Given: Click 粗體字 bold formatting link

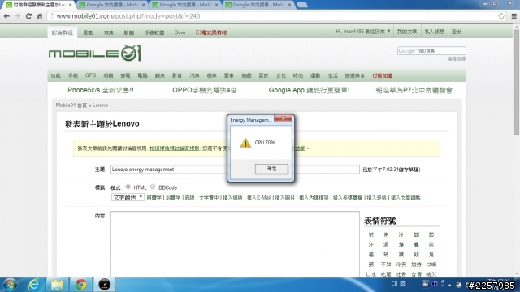Looking at the screenshot, I should 154,198.
